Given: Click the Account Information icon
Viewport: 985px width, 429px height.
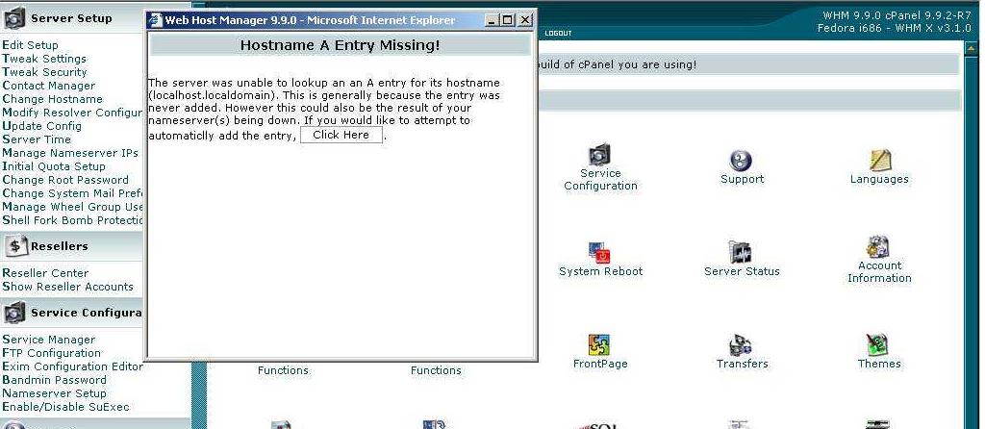Looking at the screenshot, I should [878, 247].
